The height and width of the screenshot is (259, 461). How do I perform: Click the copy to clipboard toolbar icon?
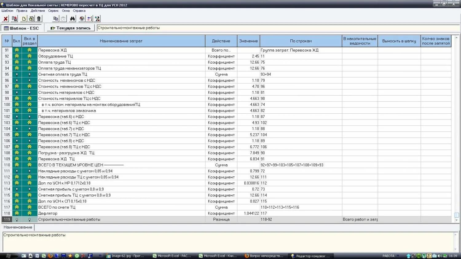[x=56, y=19]
